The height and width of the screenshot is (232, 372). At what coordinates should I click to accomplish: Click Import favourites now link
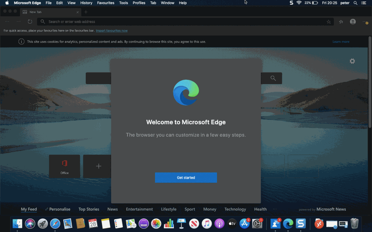(112, 31)
